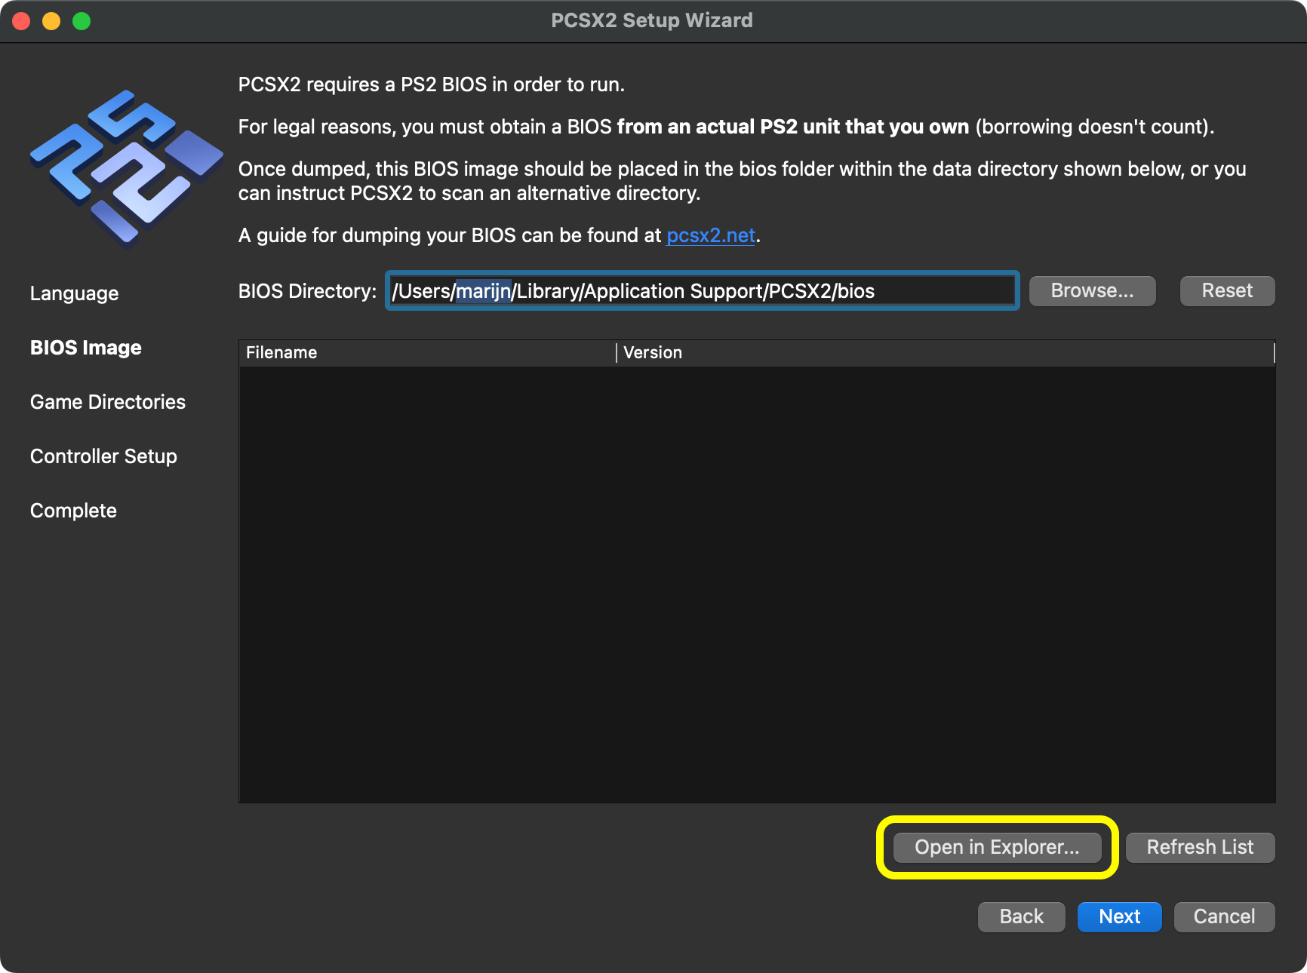Image resolution: width=1307 pixels, height=973 pixels.
Task: Click the Browse button for BIOS directory
Action: pyautogui.click(x=1092, y=290)
